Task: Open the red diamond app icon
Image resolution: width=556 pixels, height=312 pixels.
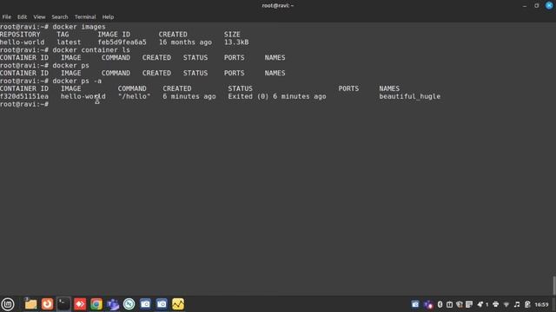Action: pyautogui.click(x=80, y=304)
